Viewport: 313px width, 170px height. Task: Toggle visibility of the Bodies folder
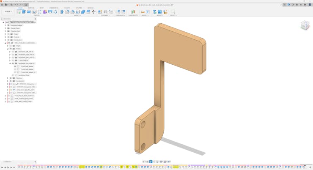(x=11, y=49)
